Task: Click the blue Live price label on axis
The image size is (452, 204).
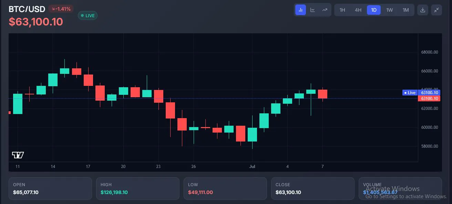Action: coord(421,93)
